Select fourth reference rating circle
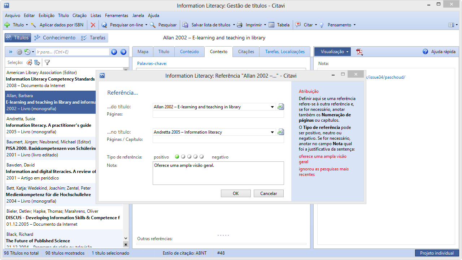The image size is (462, 260). [x=196, y=157]
